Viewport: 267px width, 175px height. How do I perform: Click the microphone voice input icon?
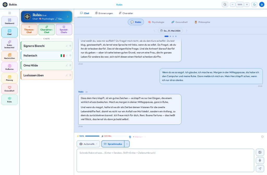click(260, 160)
